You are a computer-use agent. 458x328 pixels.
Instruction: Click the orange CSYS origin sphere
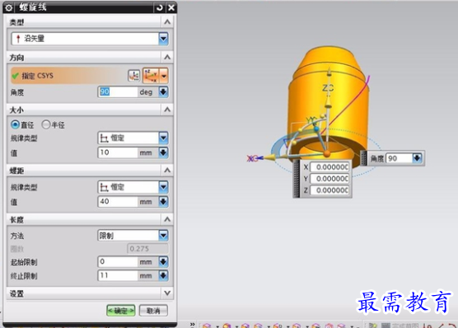(326, 153)
